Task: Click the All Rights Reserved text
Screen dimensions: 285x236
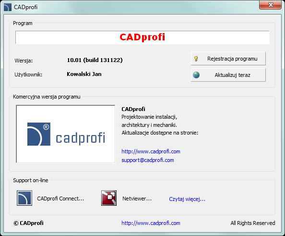Action: point(253,223)
